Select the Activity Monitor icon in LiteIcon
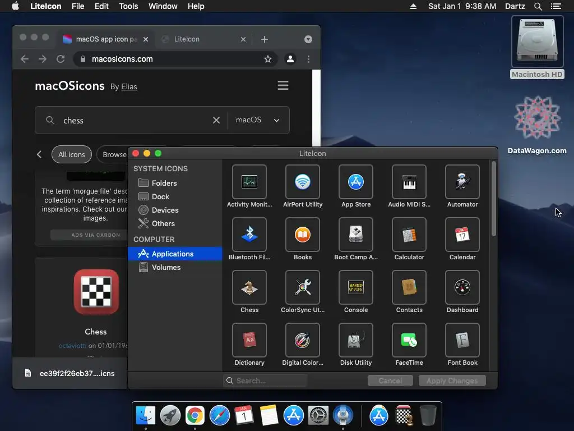 tap(249, 182)
